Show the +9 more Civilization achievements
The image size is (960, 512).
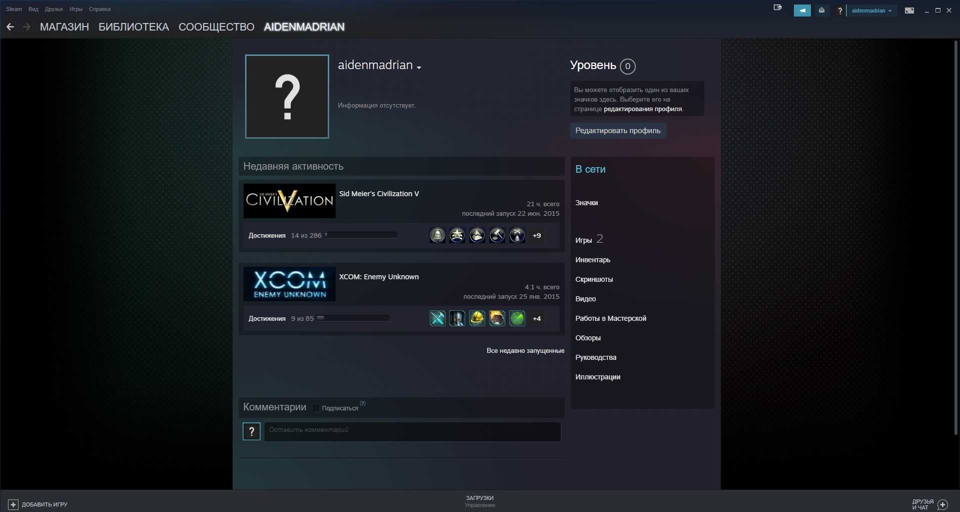tap(537, 235)
